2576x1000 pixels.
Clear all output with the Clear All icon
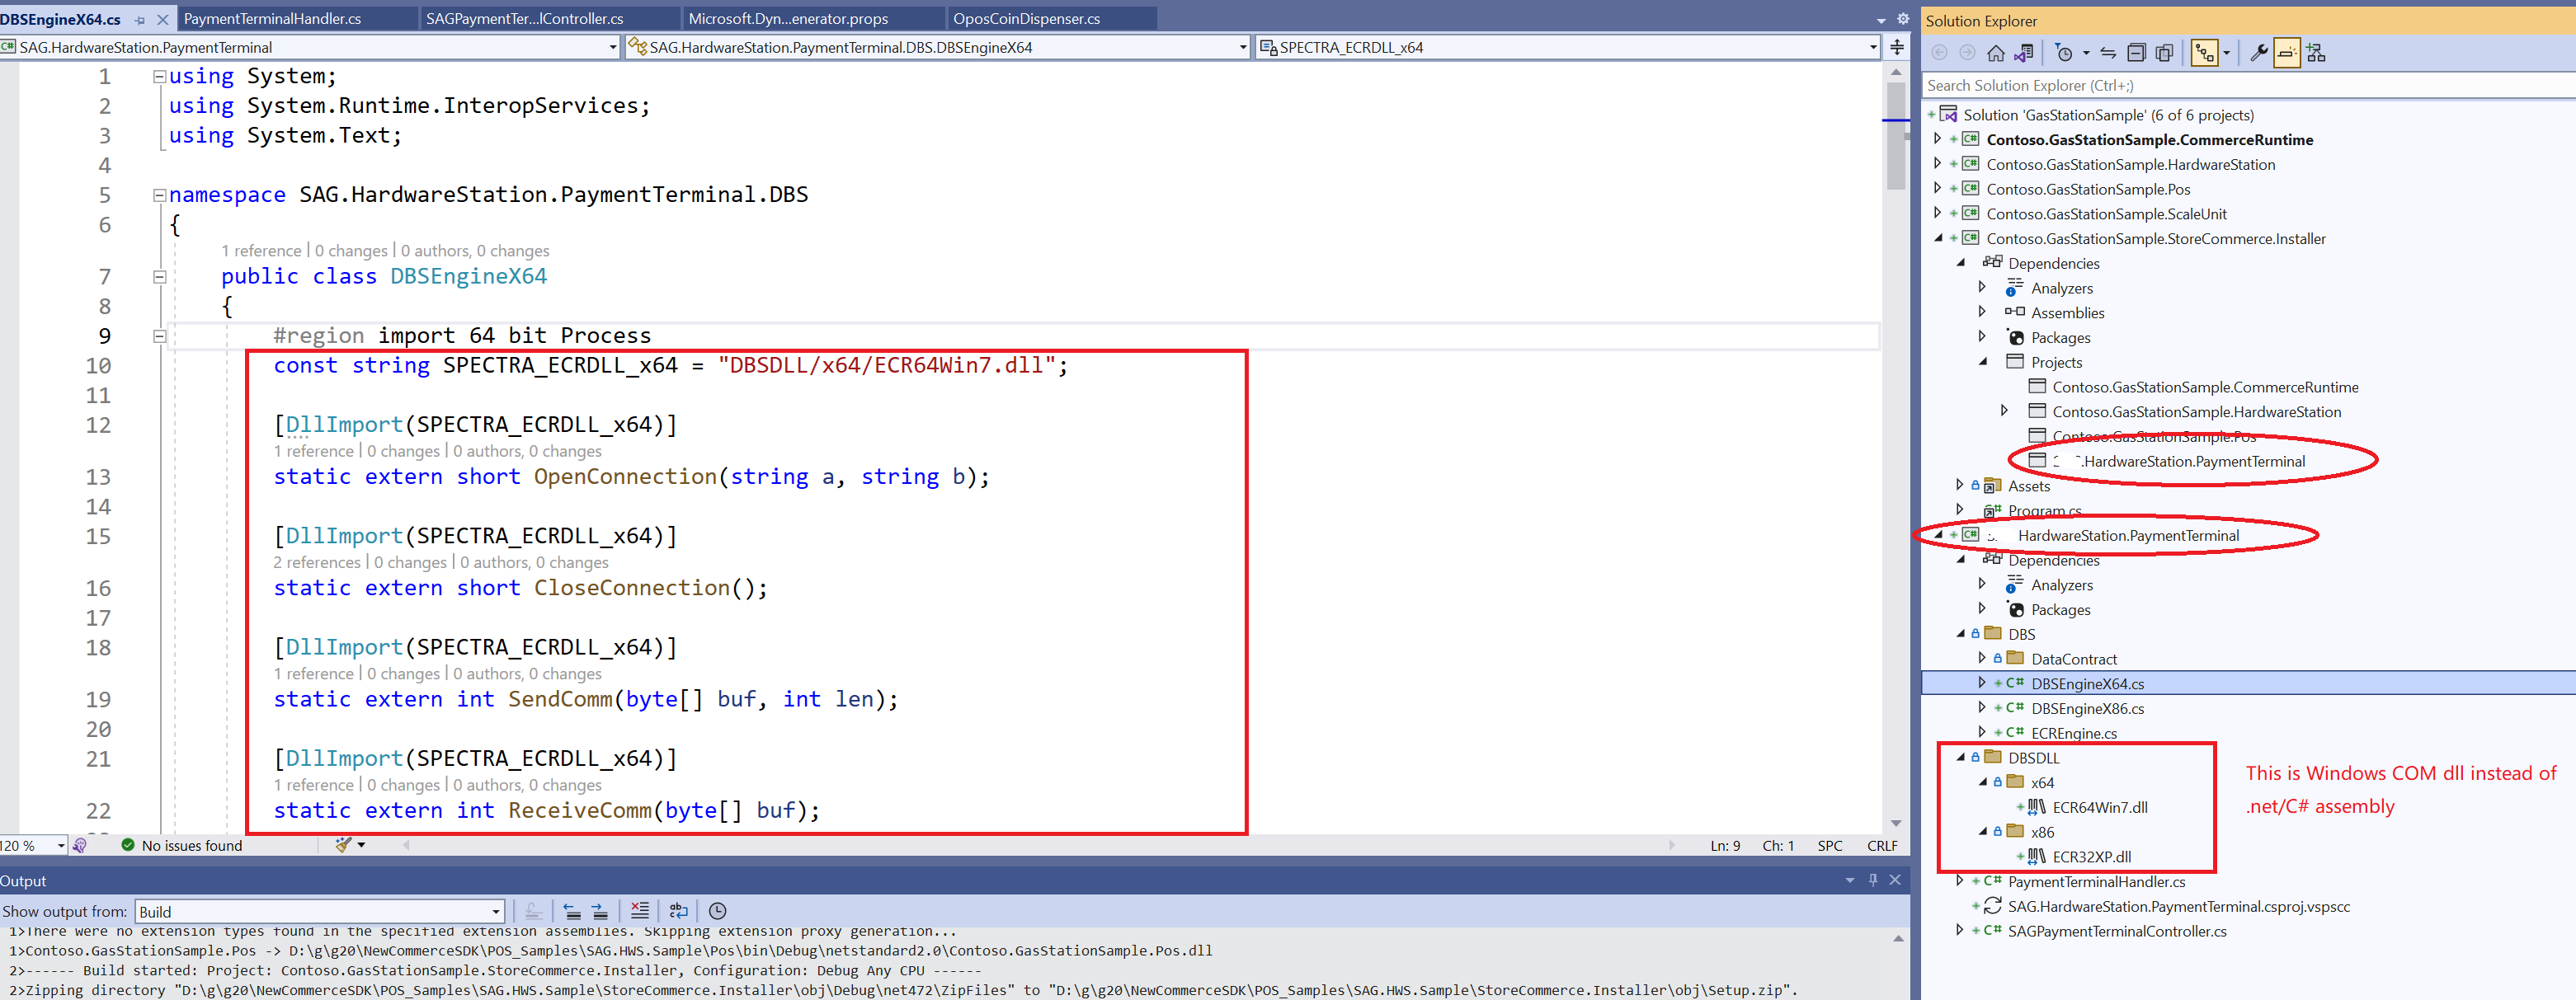[x=640, y=910]
